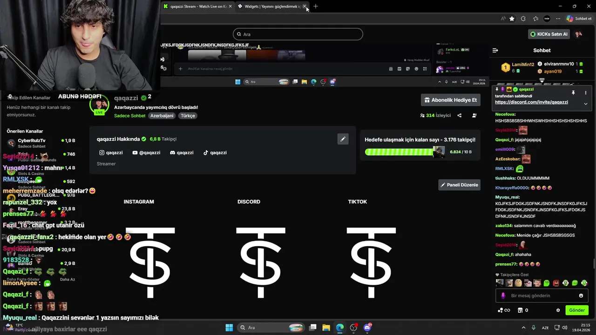
Task: Toggle the favorites star in address bar
Action: click(512, 19)
